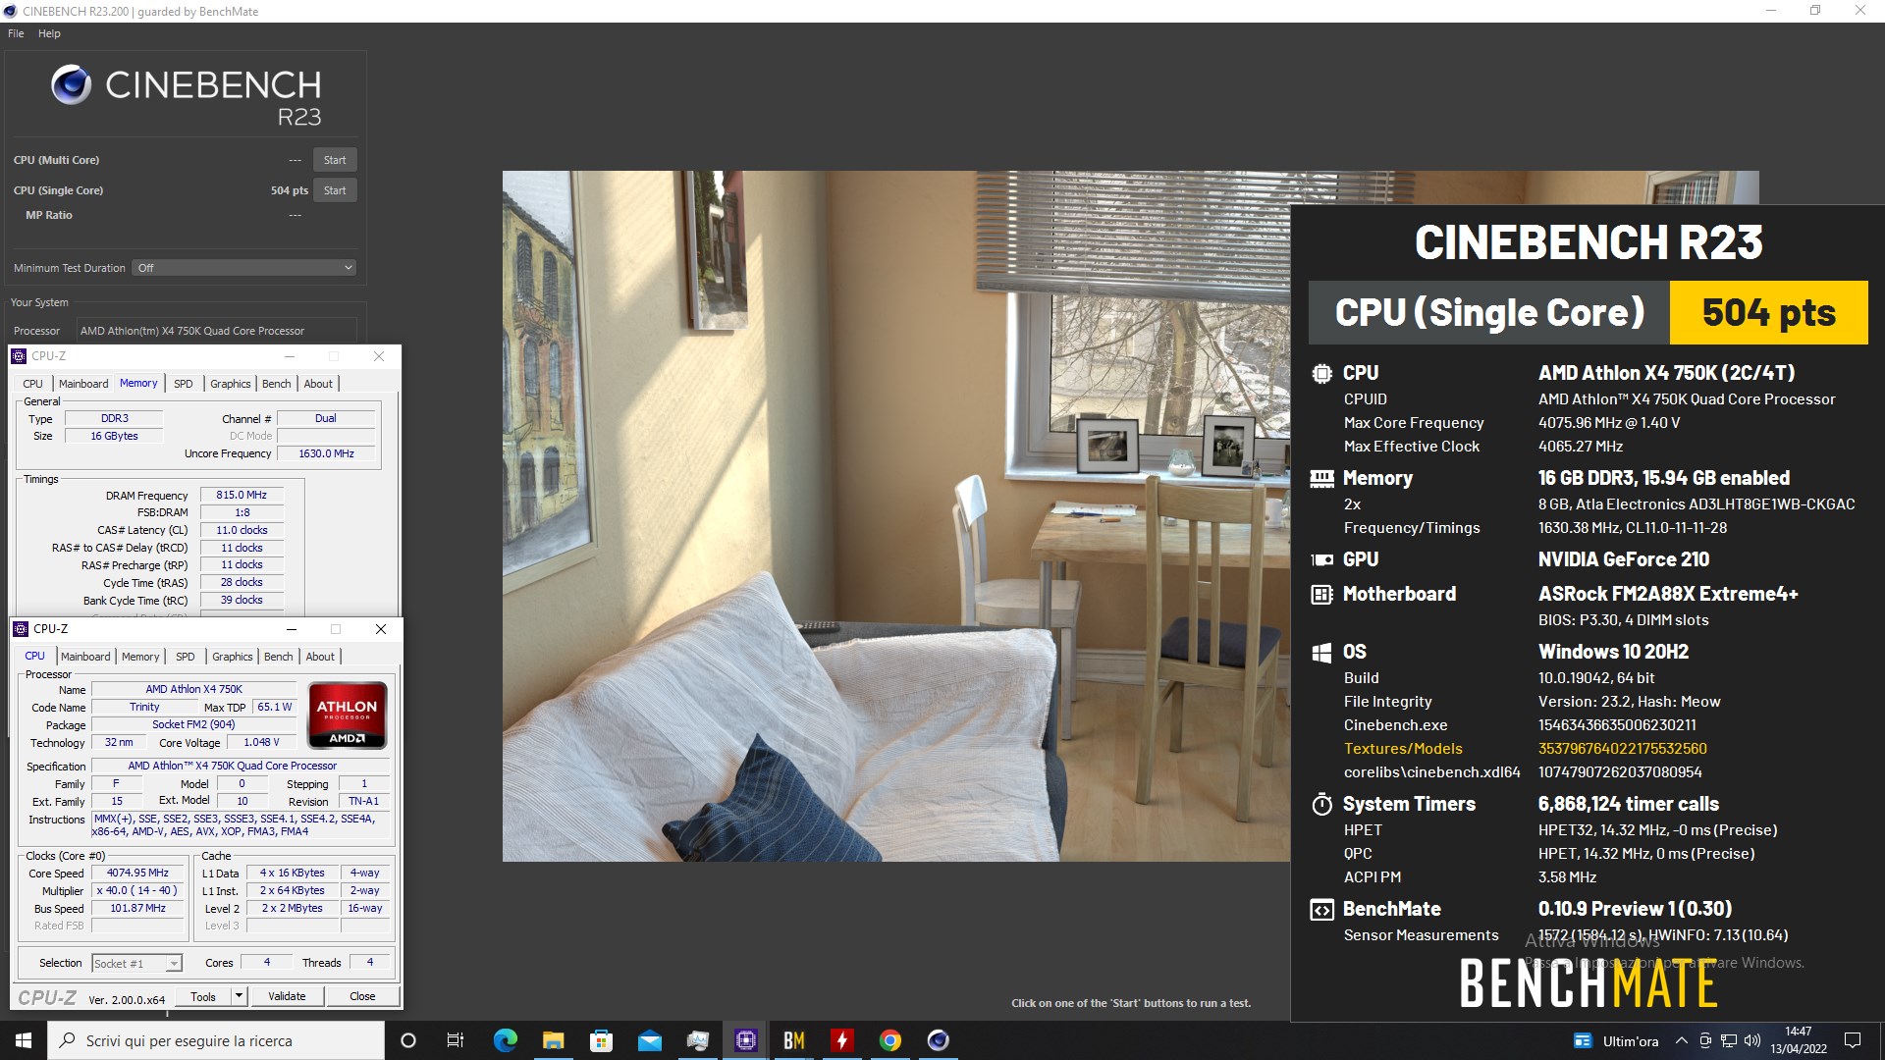1885x1060 pixels.
Task: Click the Textures/Models hash value
Action: [x=1622, y=749]
